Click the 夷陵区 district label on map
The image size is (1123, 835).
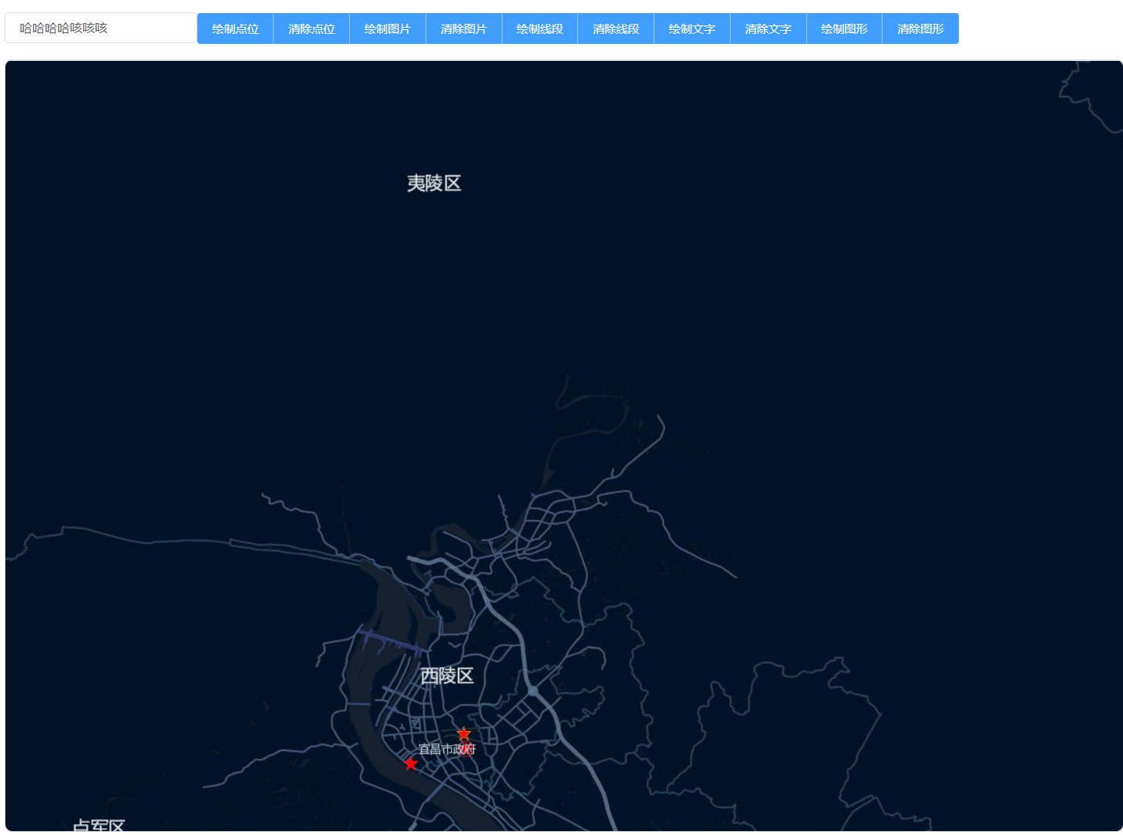click(434, 183)
